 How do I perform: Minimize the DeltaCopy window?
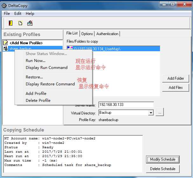point(164,4)
